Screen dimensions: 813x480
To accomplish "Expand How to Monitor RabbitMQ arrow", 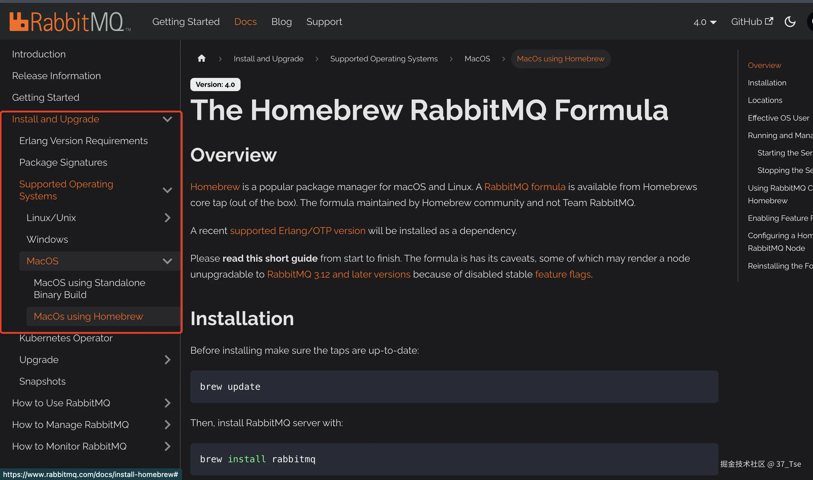I will point(167,446).
